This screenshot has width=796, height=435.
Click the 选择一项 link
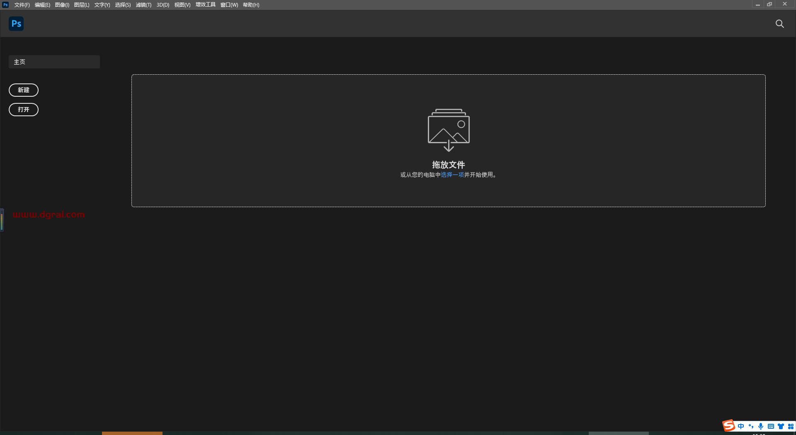click(x=452, y=175)
